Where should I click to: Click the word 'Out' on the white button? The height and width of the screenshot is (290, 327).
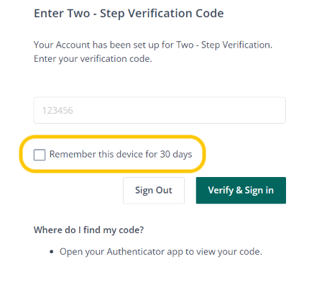[x=164, y=190]
